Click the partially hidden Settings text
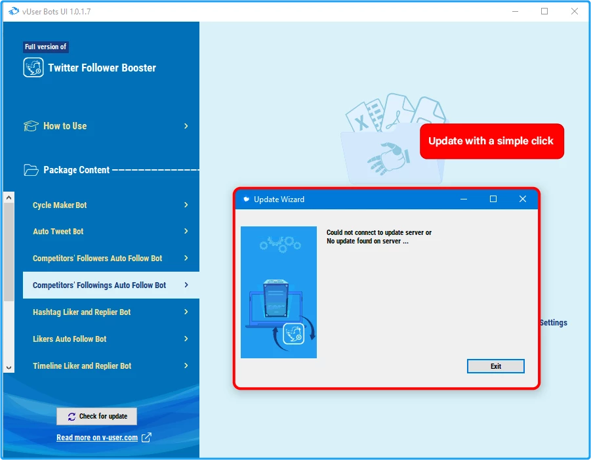Viewport: 591px width, 460px height. point(554,323)
